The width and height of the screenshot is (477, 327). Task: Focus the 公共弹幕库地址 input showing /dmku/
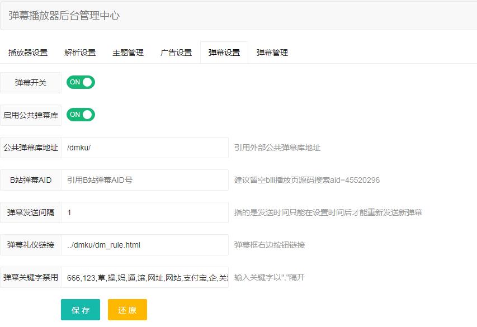pyautogui.click(x=145, y=147)
